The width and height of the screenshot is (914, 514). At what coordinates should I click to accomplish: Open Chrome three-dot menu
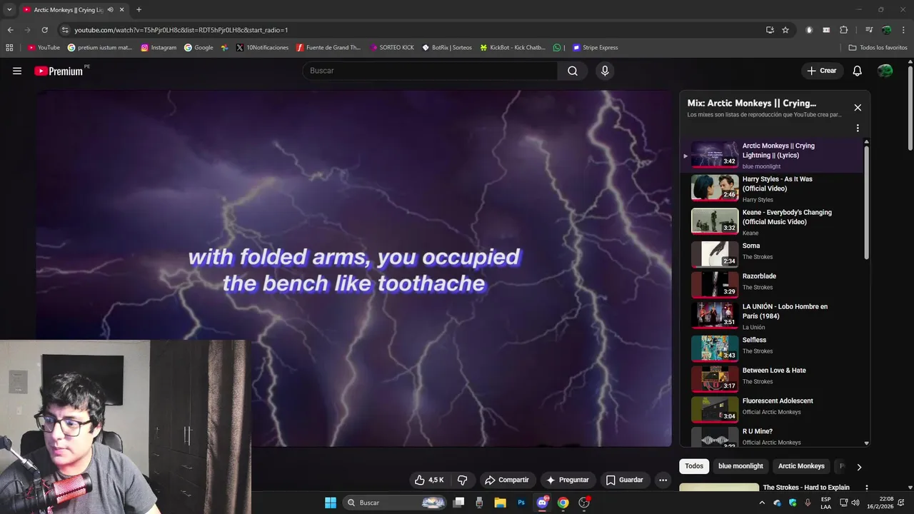[x=903, y=30]
